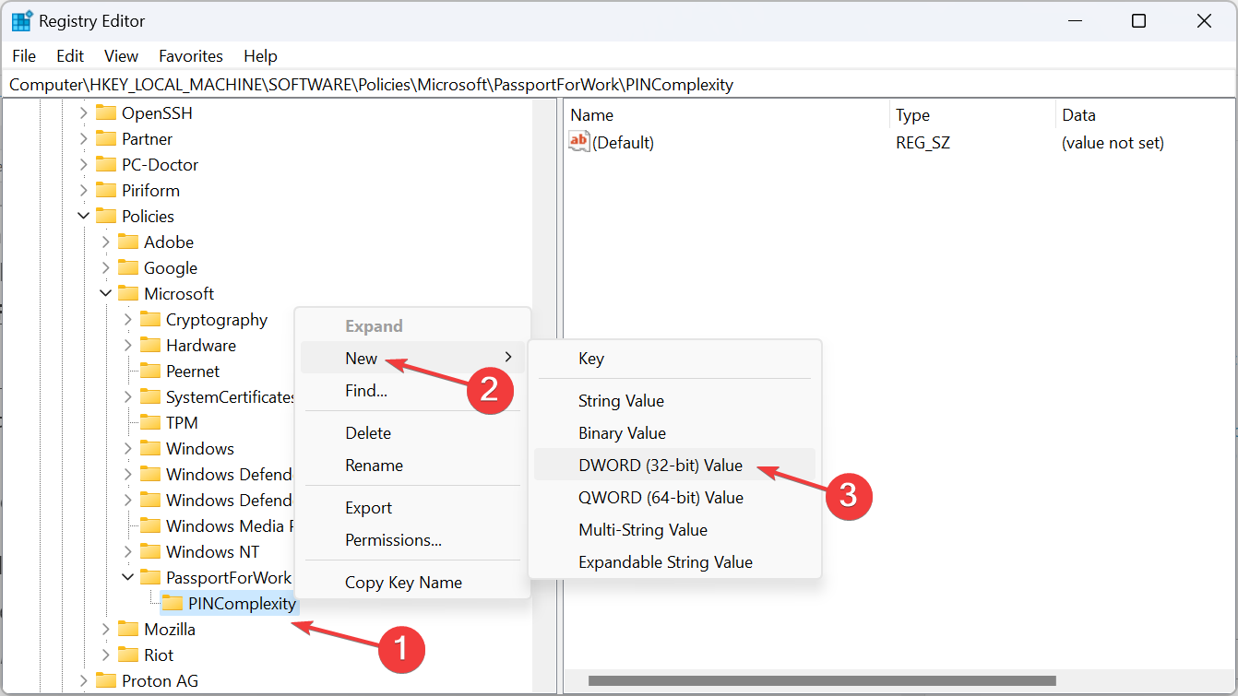This screenshot has width=1238, height=696.
Task: Select the SystemCertificates folder icon
Action: 150,397
